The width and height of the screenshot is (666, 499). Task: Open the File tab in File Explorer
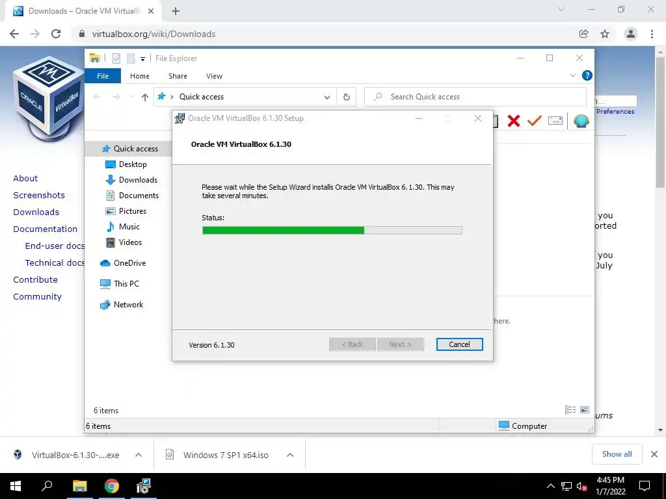tap(103, 76)
